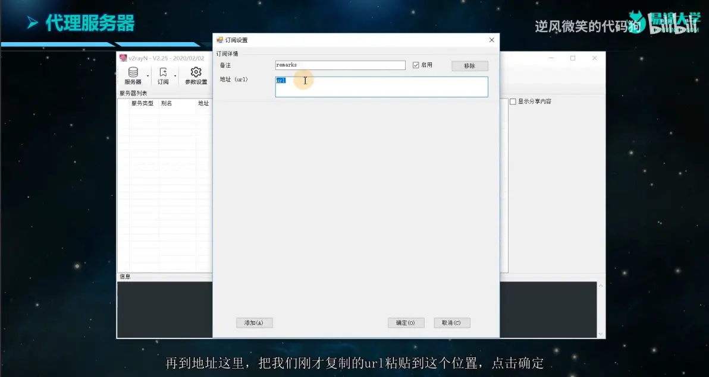709x377 pixels.
Task: Click the 信息 log panel scrollbar
Action: 601,310
